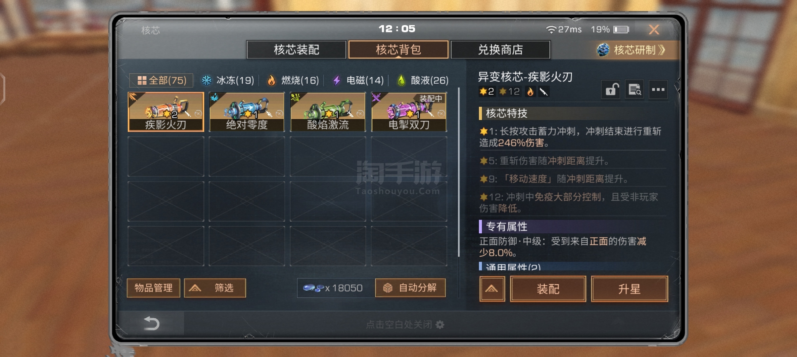Filter cores by 燃烧 flame category
The width and height of the screenshot is (797, 357).
(x=293, y=80)
